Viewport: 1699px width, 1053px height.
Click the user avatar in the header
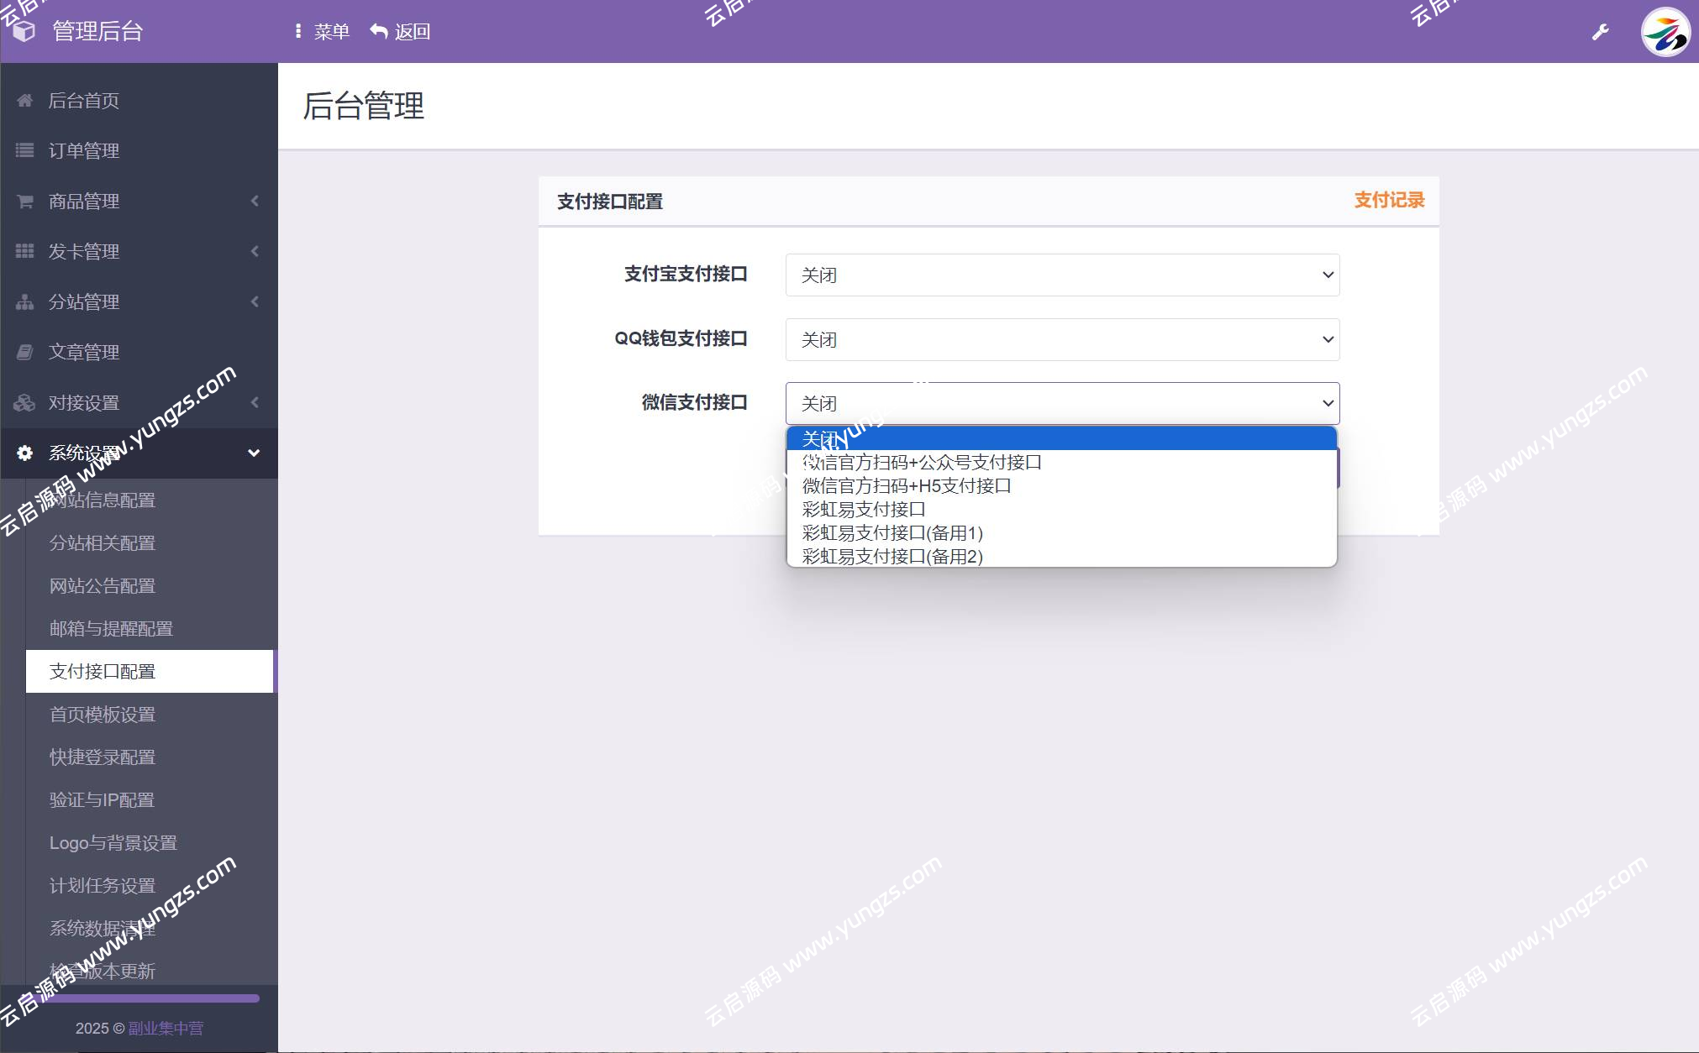click(x=1665, y=32)
